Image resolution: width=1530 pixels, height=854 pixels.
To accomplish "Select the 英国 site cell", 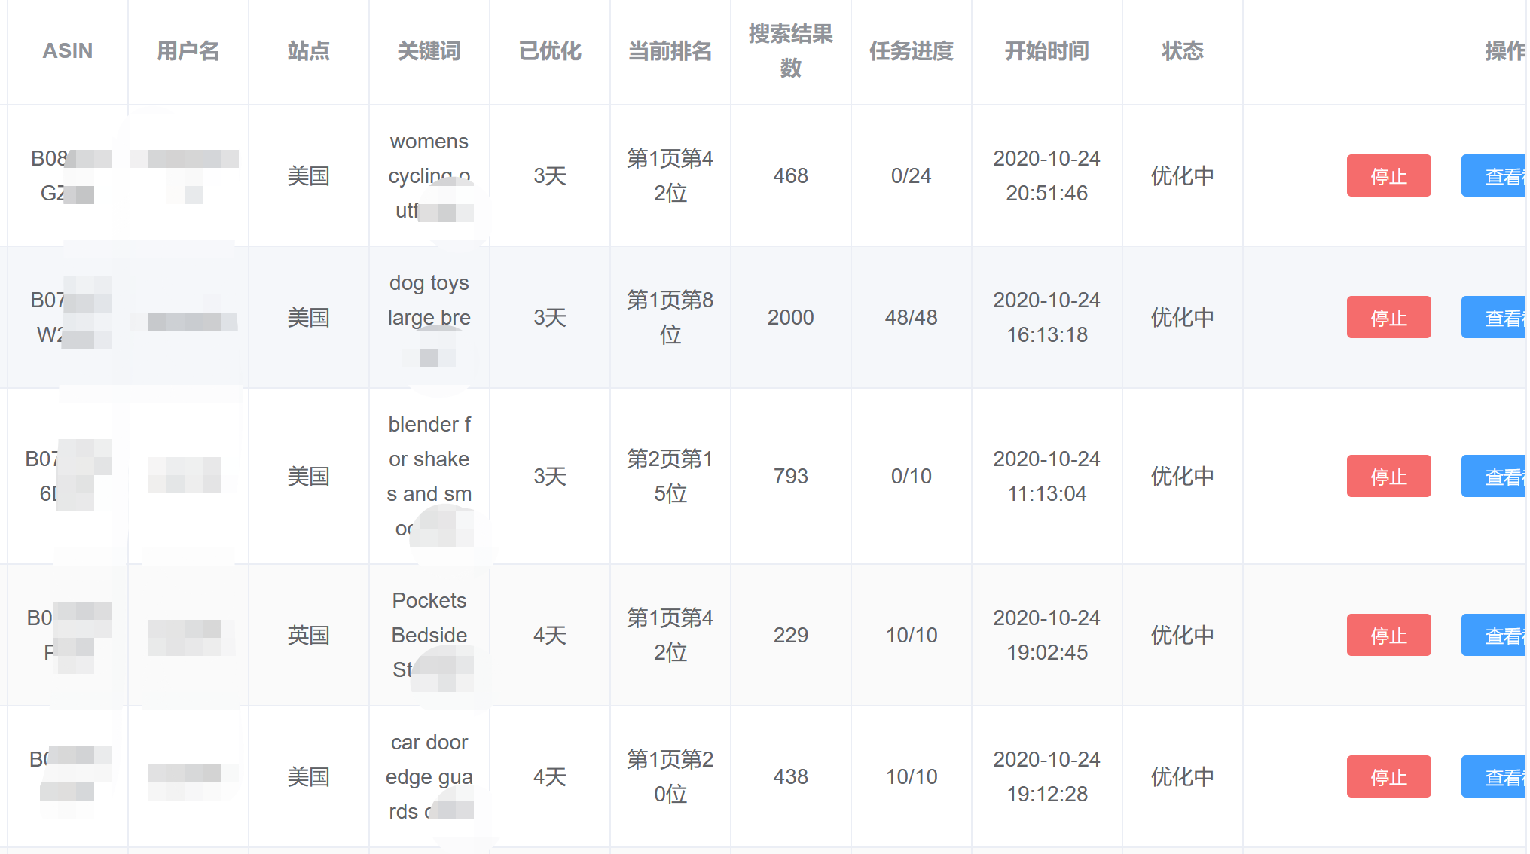I will coord(309,635).
